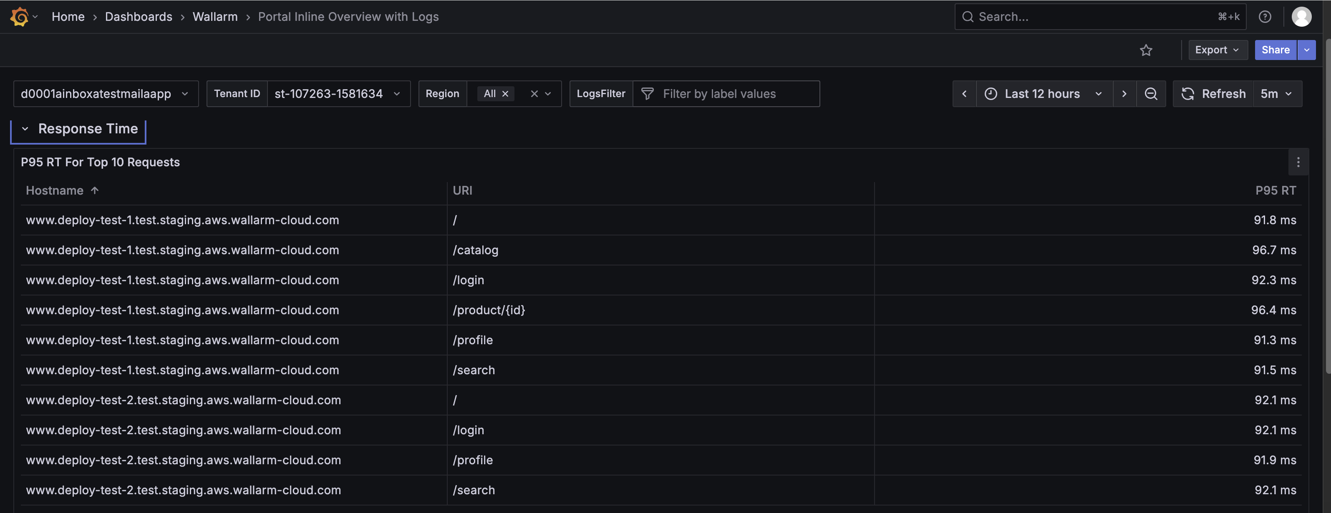Viewport: 1331px width, 513px height.
Task: Star this dashboard as favorite
Action: 1145,50
